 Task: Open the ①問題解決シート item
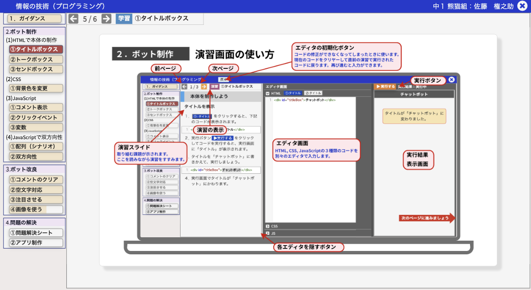click(36, 233)
